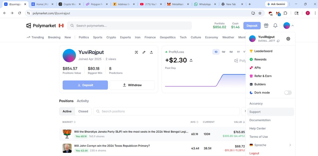The width and height of the screenshot is (318, 156).
Task: Focus the Search positions field
Action: [x=167, y=111]
